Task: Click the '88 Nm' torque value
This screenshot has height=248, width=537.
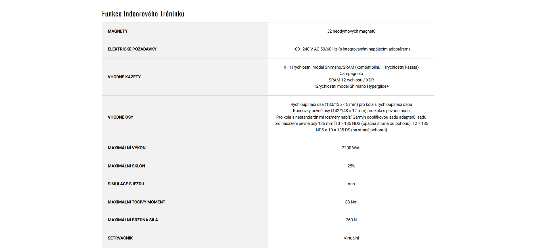Action: 351,202
